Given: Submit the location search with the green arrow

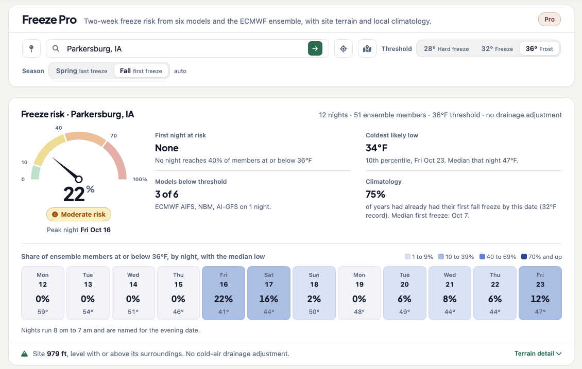Looking at the screenshot, I should 315,48.
